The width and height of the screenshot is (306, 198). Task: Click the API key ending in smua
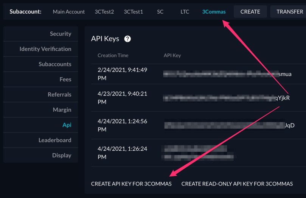[x=227, y=74]
